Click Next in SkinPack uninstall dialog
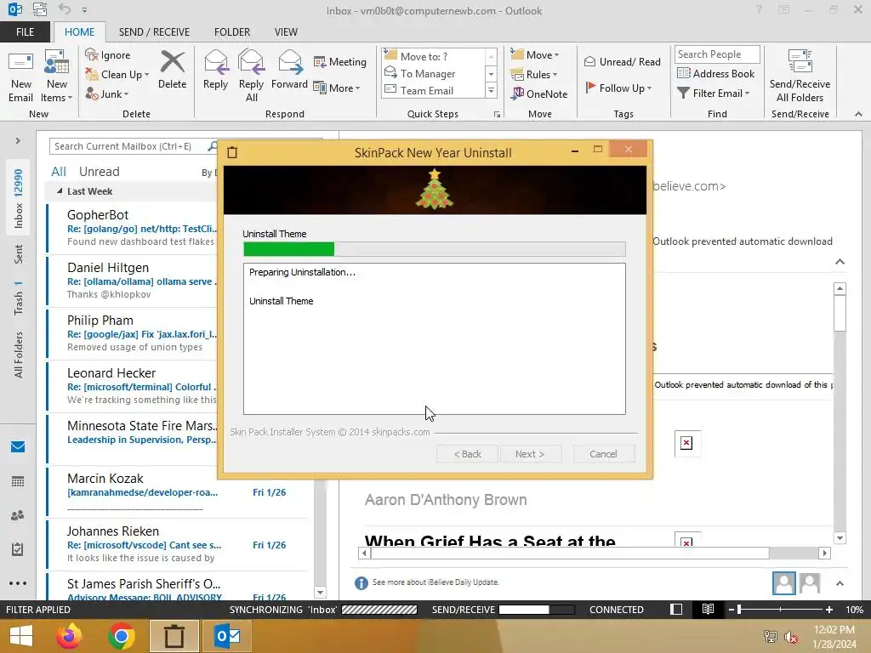The height and width of the screenshot is (653, 871). coord(530,454)
